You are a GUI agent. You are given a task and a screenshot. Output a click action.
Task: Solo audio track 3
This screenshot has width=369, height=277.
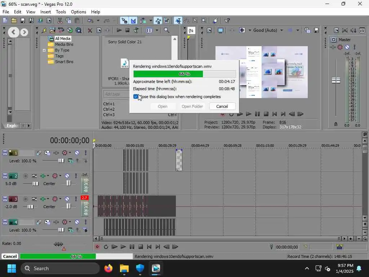click(76, 199)
